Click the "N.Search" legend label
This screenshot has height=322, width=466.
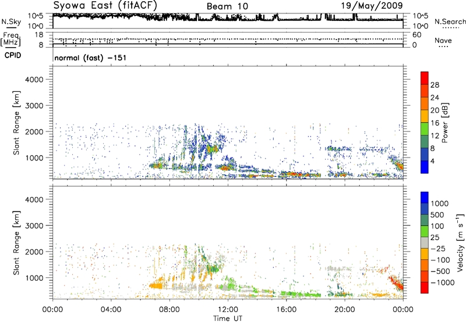click(x=450, y=22)
